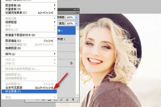
Task: Collapse the Layers panel with the double-arrow icon
Action: (x=75, y=9)
